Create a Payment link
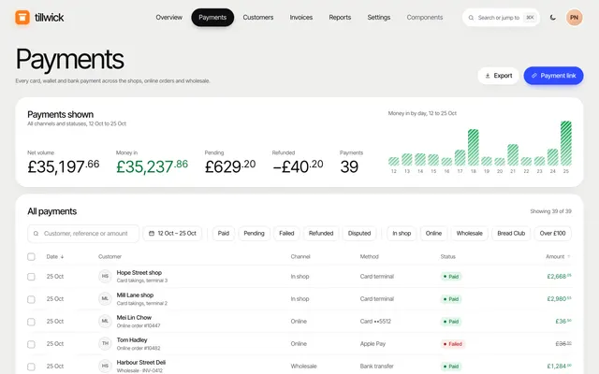Screen dimensions: 599x374 pyautogui.click(x=553, y=76)
